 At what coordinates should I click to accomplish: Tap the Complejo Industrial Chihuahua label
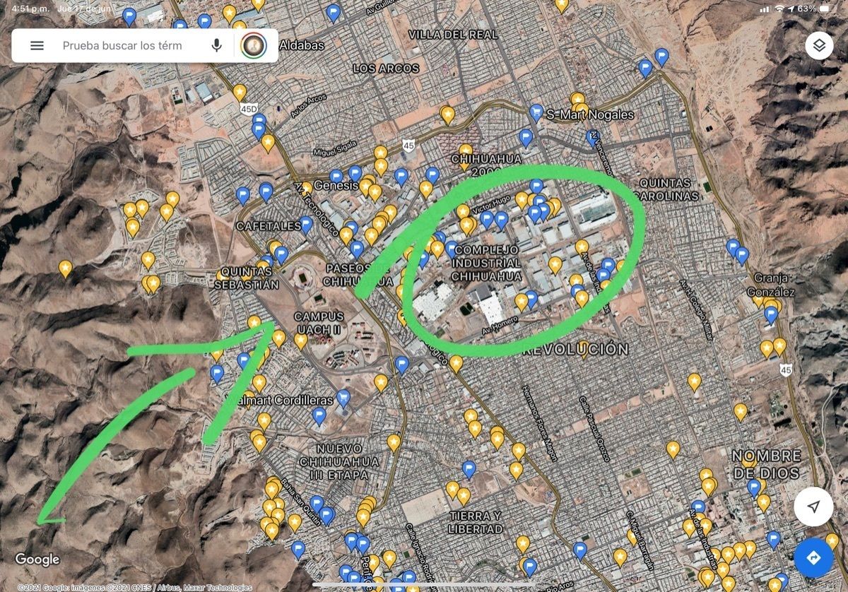tap(487, 263)
